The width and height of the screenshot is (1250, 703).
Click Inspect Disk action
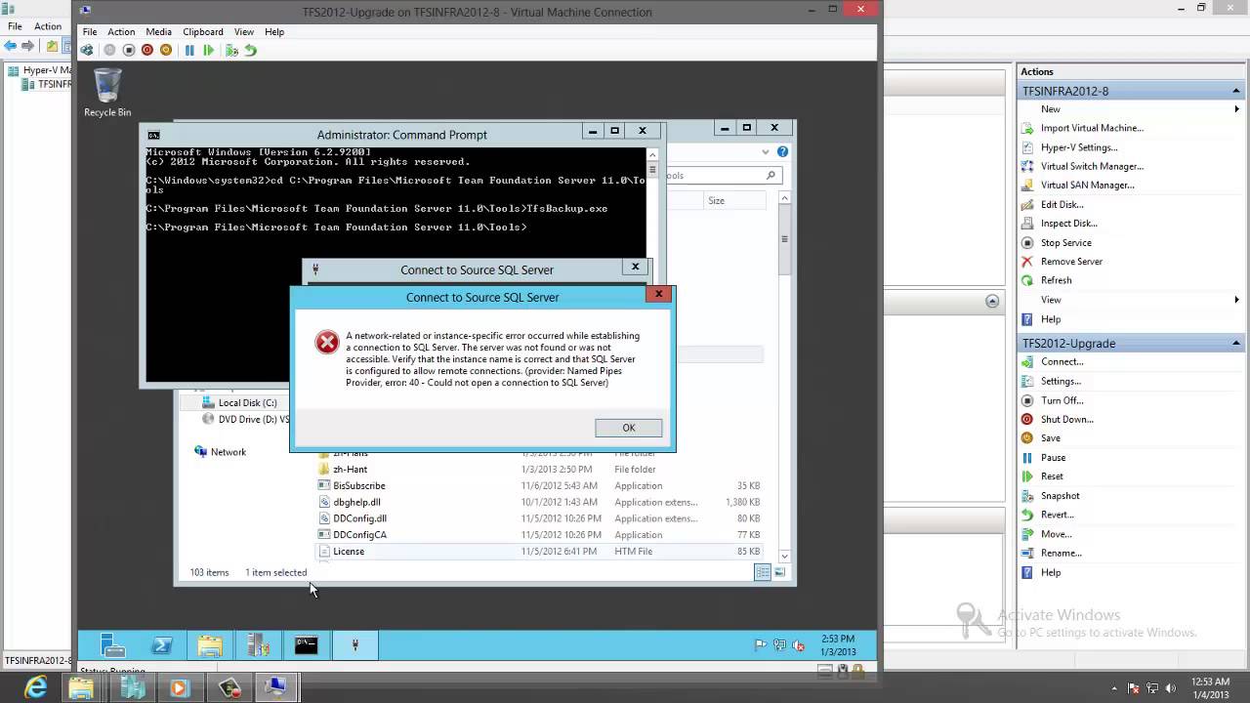[1068, 224]
